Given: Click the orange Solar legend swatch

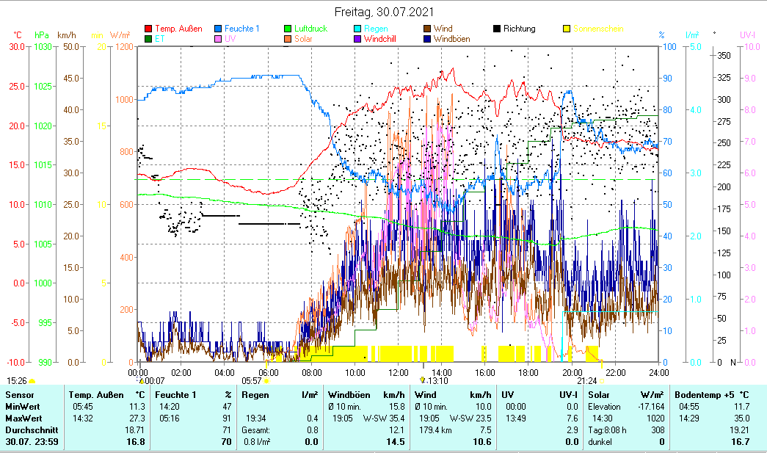Looking at the screenshot, I should click(x=288, y=39).
